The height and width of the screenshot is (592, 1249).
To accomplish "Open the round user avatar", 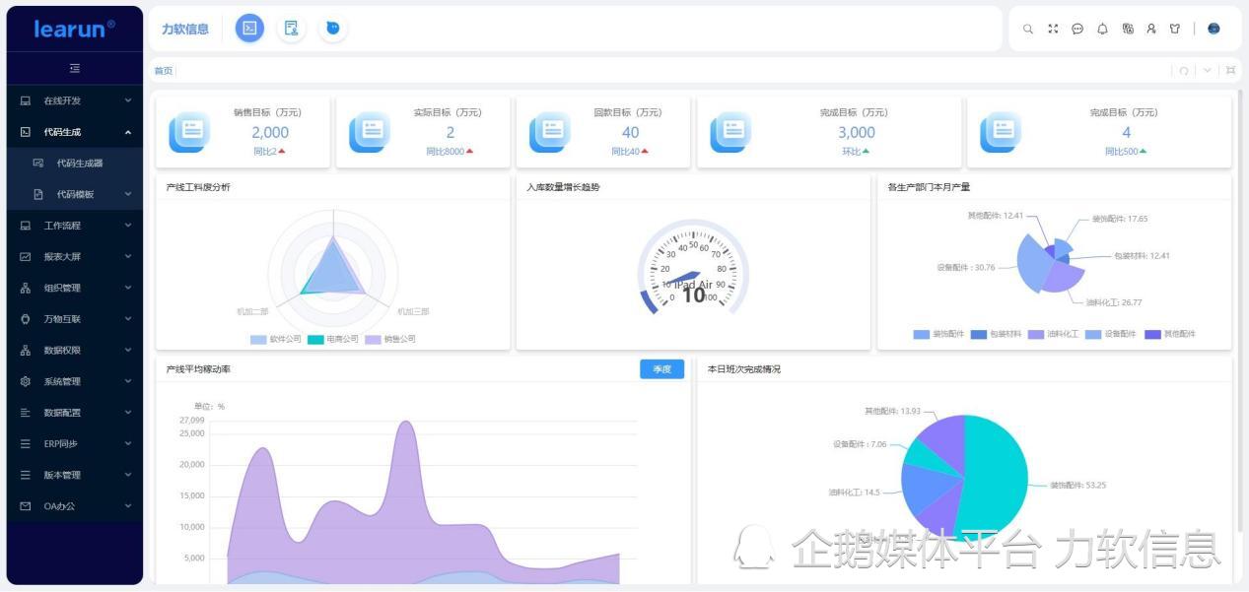I will tap(1214, 29).
